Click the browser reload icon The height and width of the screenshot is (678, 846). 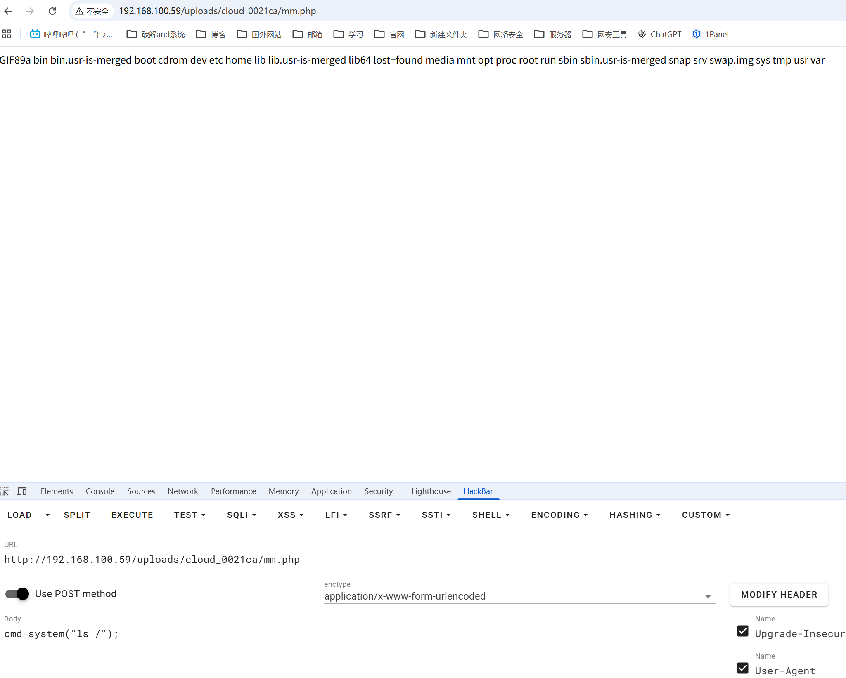pyautogui.click(x=52, y=11)
